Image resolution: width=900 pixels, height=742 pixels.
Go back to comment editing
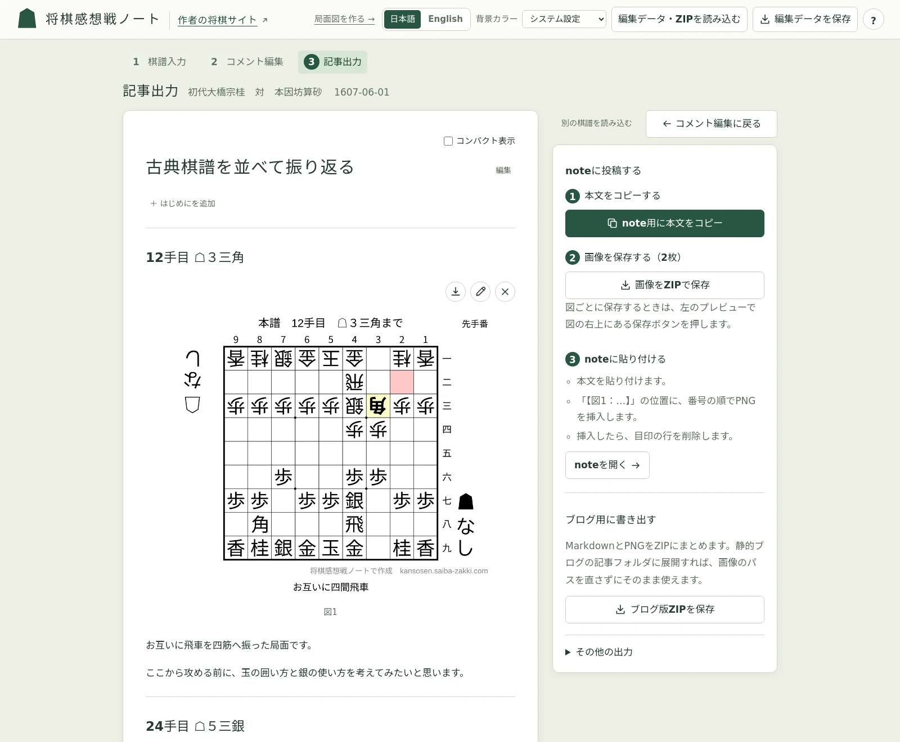pyautogui.click(x=711, y=124)
